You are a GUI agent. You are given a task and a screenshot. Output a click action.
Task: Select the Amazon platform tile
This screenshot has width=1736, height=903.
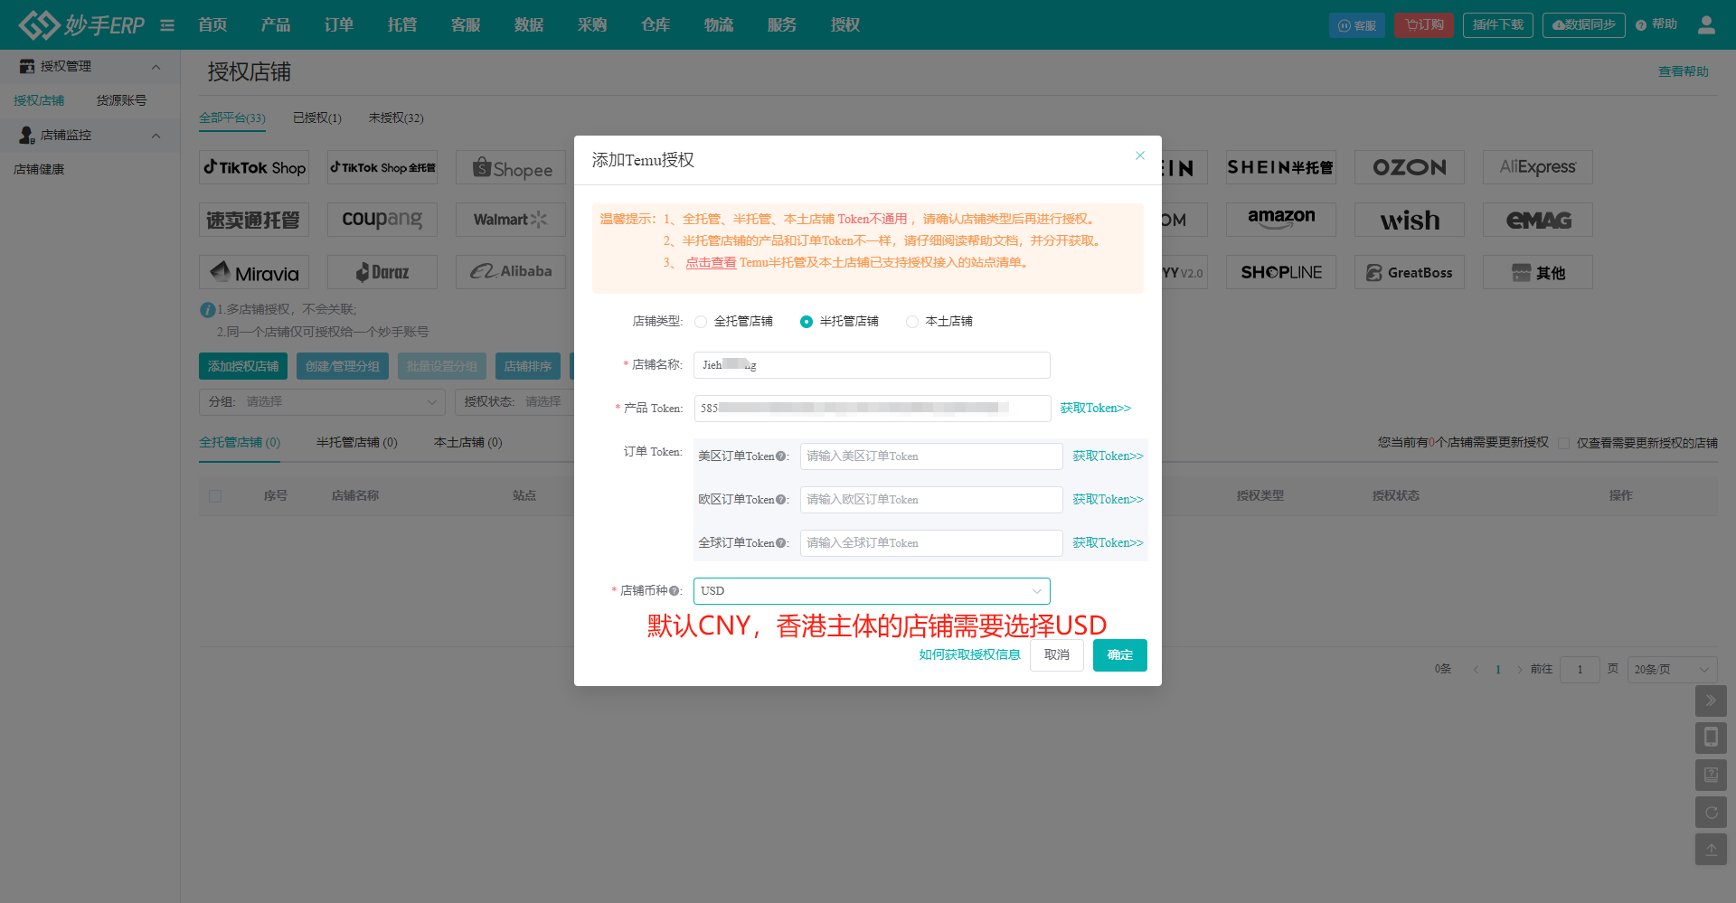[1281, 220]
